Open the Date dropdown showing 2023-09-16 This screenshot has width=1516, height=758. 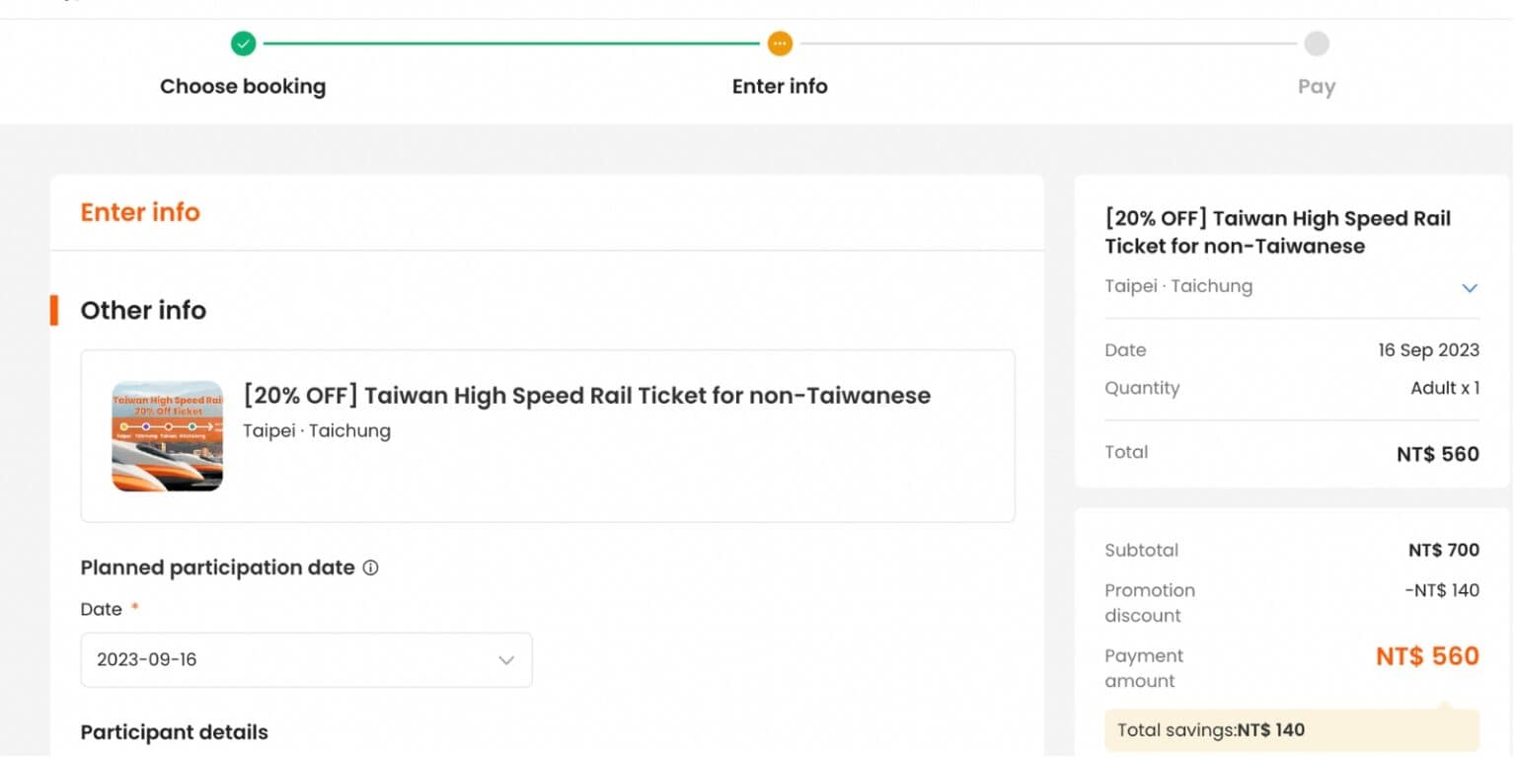tap(306, 659)
